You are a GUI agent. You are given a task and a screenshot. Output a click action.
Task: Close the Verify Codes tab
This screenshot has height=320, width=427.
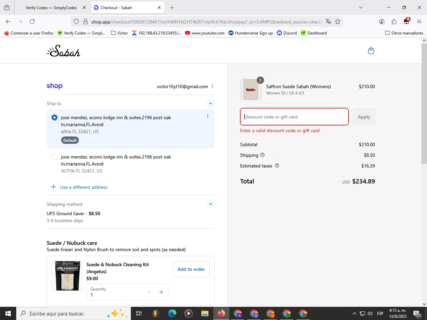pyautogui.click(x=84, y=8)
